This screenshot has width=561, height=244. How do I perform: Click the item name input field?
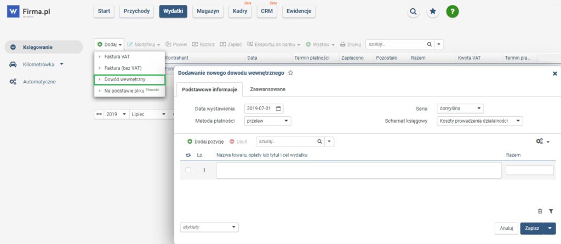coord(358,171)
